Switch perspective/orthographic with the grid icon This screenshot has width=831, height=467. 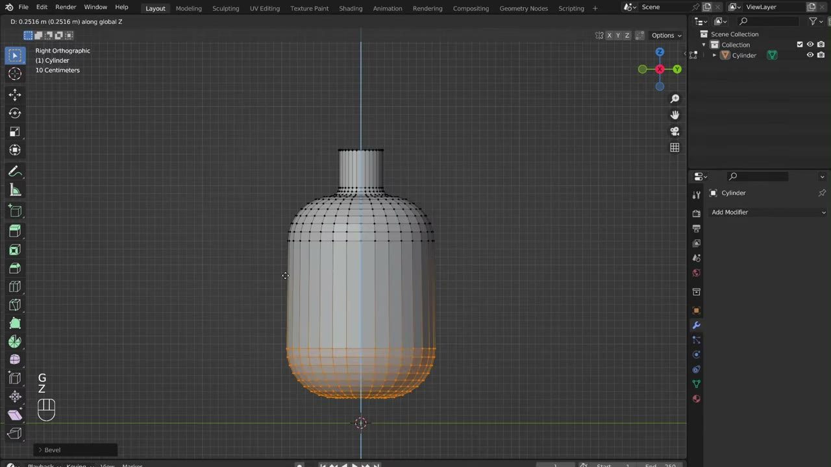point(675,147)
